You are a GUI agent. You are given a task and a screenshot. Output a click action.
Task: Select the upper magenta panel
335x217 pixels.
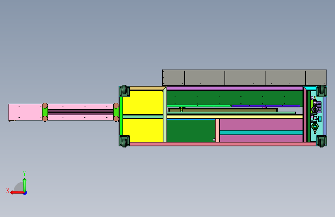point(261,125)
